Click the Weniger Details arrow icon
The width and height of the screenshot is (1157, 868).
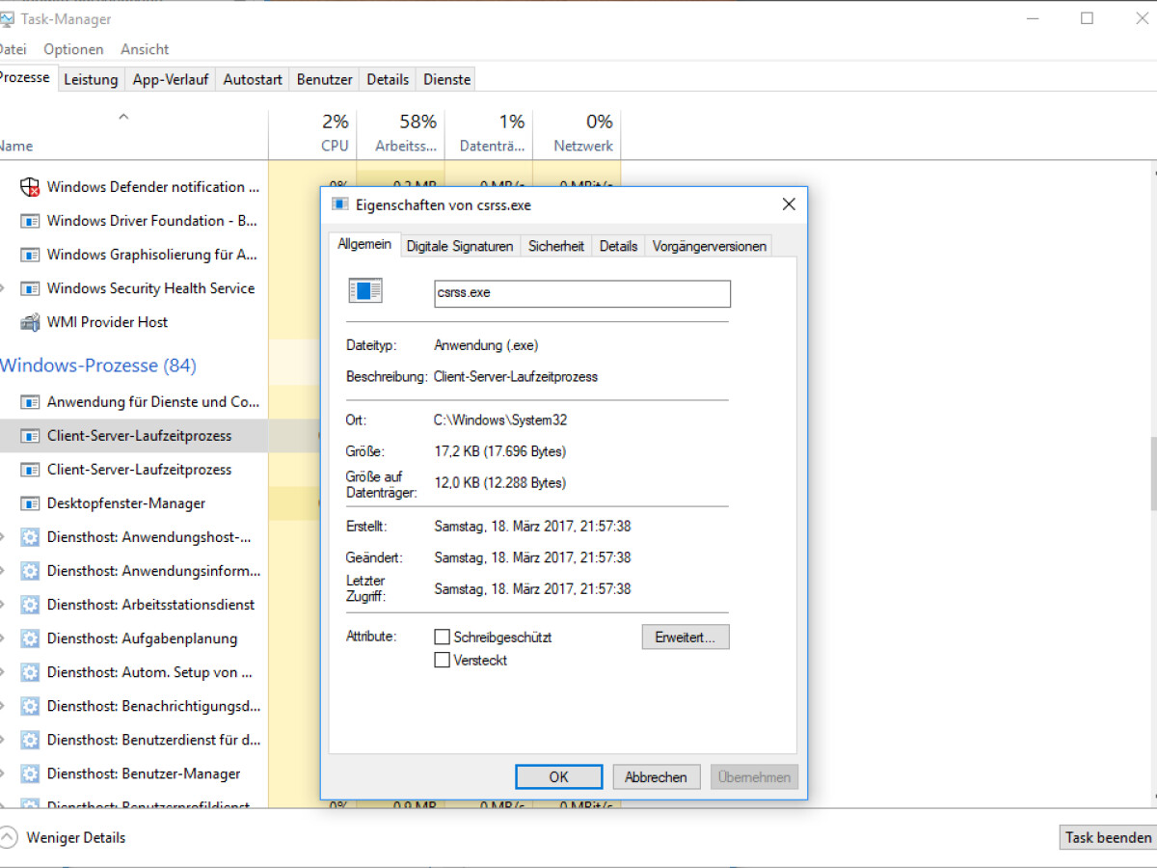point(9,837)
